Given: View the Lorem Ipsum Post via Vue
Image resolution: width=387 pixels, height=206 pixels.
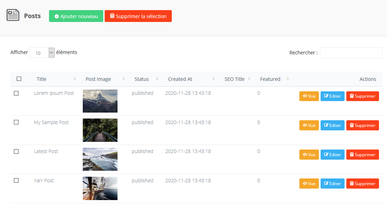Looking at the screenshot, I should [309, 96].
